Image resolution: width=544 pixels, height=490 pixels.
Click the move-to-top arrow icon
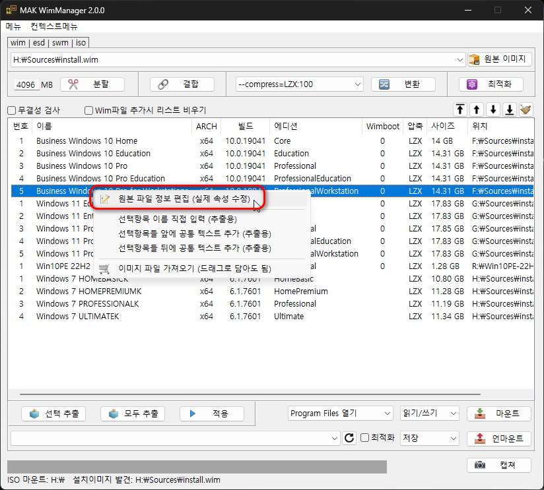tap(460, 110)
